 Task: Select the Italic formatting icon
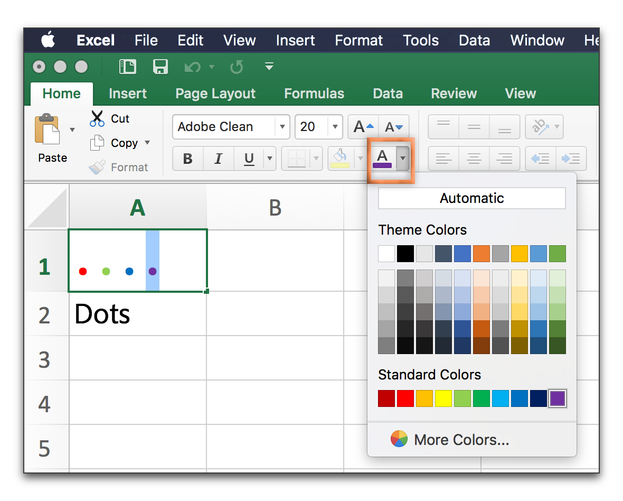[x=218, y=158]
